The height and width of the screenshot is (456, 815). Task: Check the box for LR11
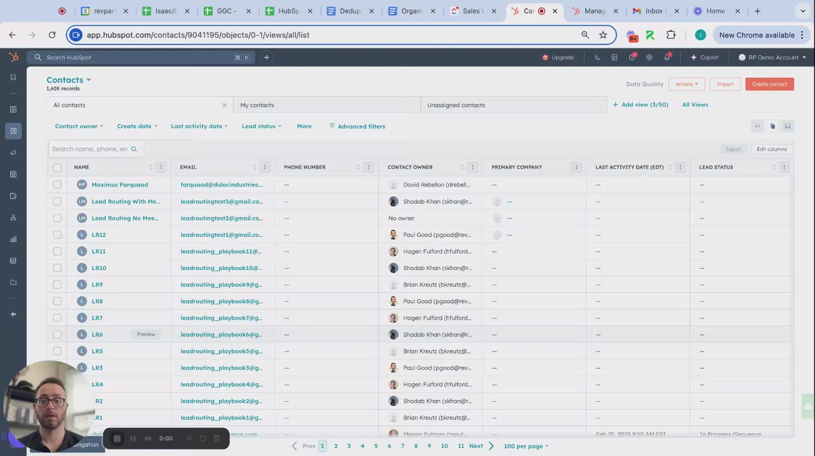57,251
